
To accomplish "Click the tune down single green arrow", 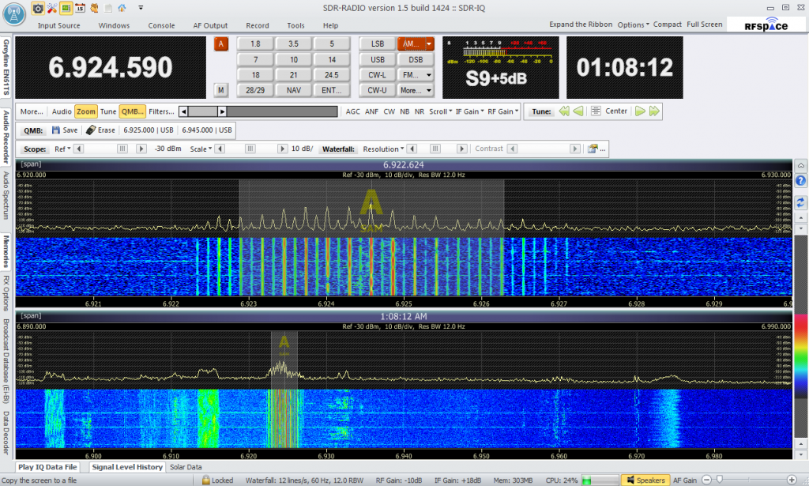I will [578, 111].
